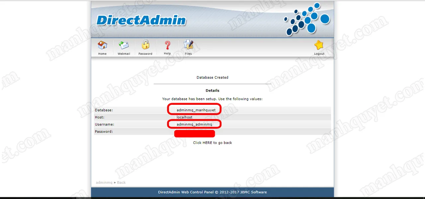Click the Password: row label

tap(104, 132)
